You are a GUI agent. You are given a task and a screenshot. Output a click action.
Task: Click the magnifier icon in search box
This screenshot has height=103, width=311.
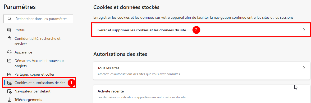[x=9, y=19]
